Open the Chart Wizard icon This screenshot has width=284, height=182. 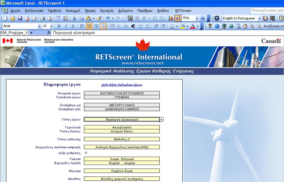(171, 18)
